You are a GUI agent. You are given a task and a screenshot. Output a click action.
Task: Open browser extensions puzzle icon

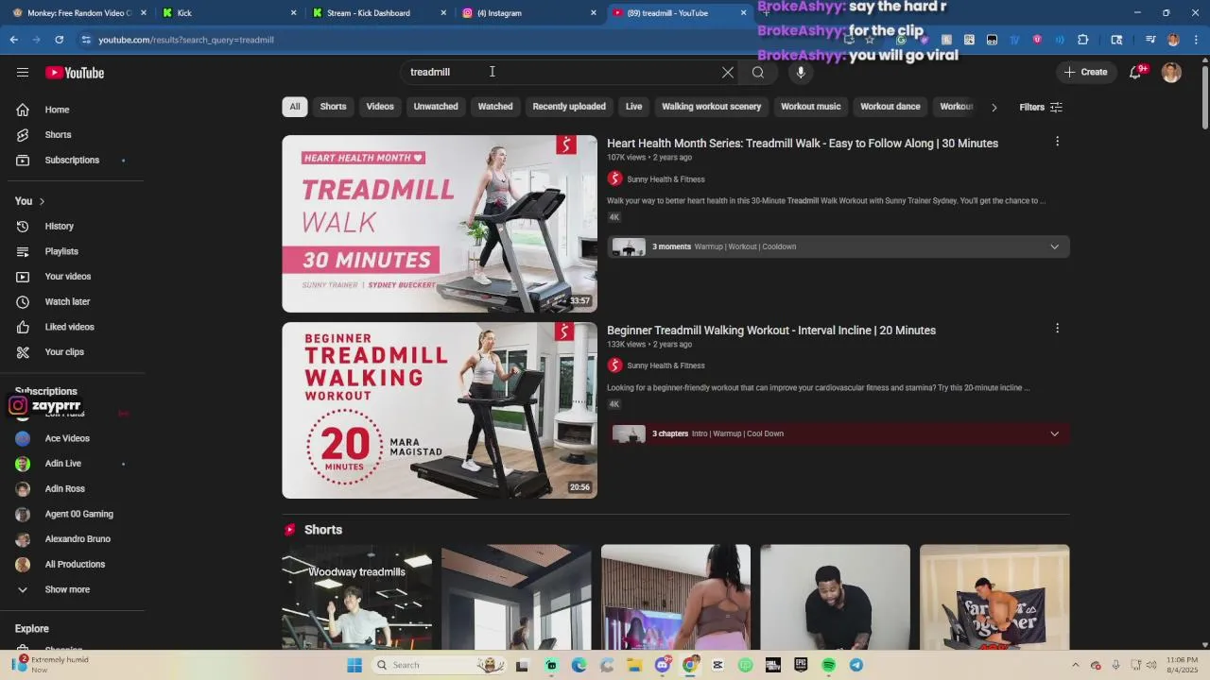(x=1082, y=40)
